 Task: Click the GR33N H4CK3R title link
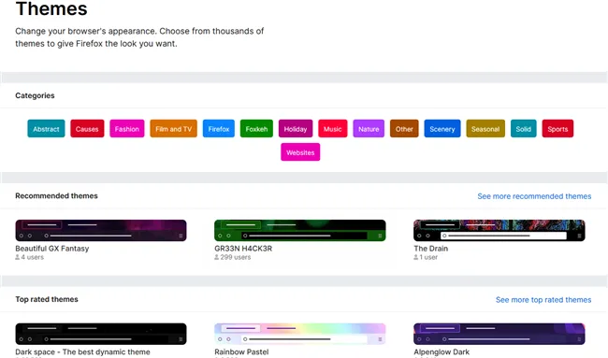point(243,249)
